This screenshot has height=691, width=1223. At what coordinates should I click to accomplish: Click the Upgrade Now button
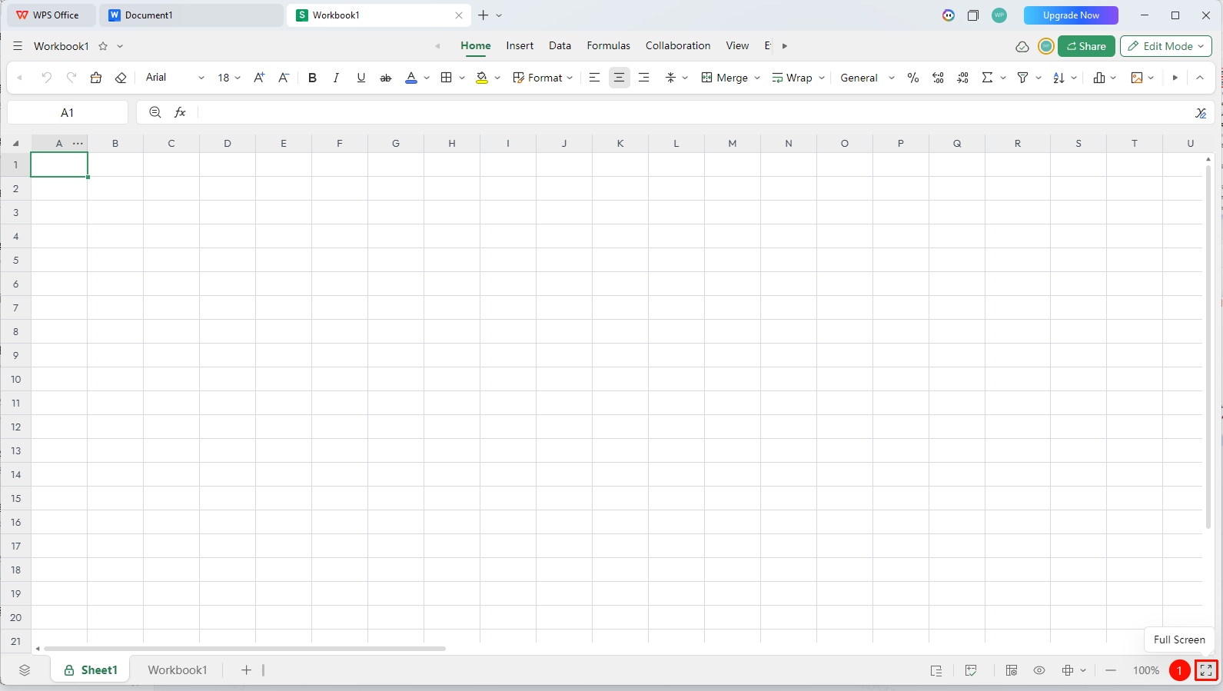pos(1071,15)
